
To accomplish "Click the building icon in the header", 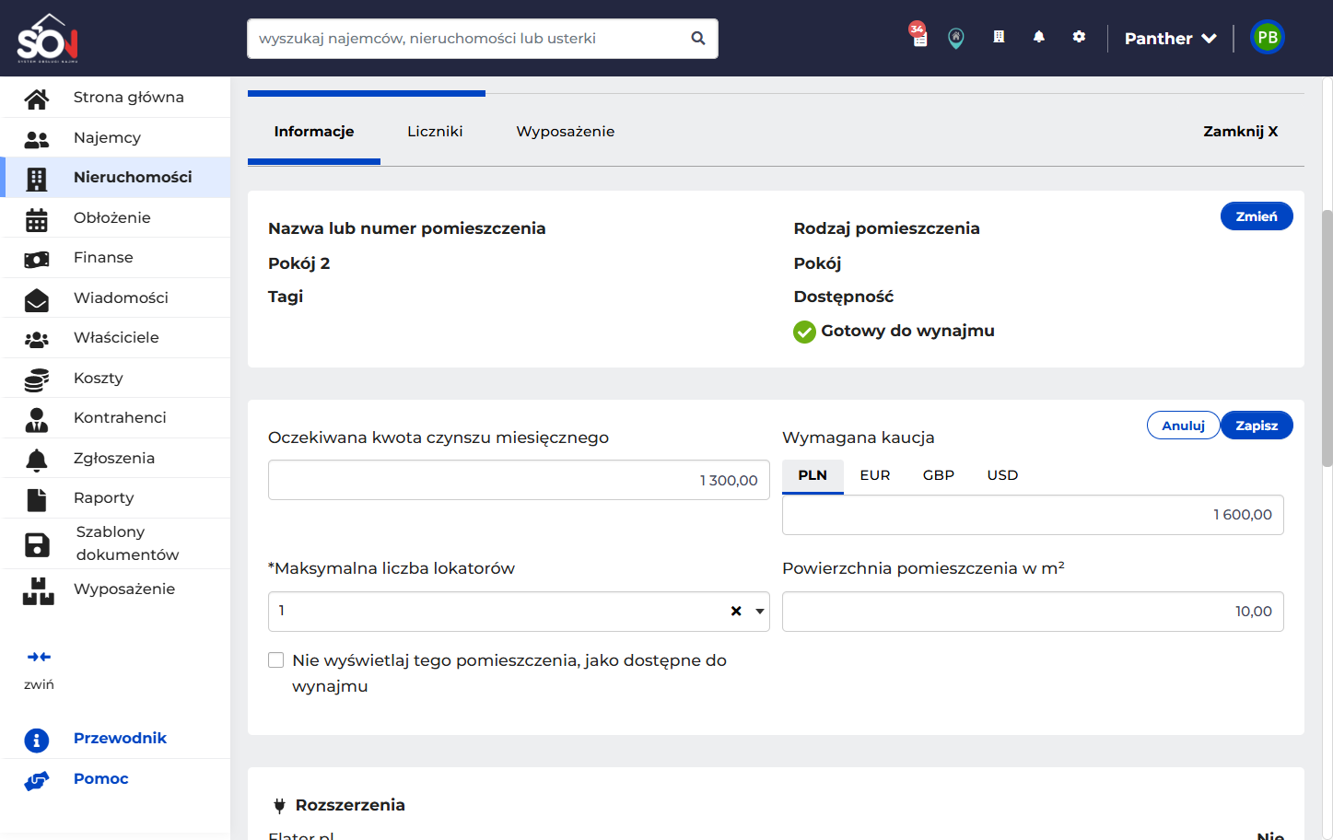I will click(999, 37).
